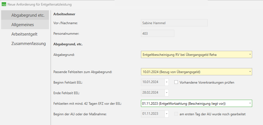Image resolution: width=263 pixels, height=125 pixels.
Task: Click the DATA LINE app icon in title bar
Action: click(x=4, y=4)
